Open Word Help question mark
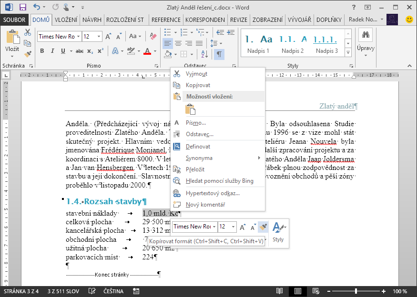Screen dimensions: 417x297 (354, 7)
